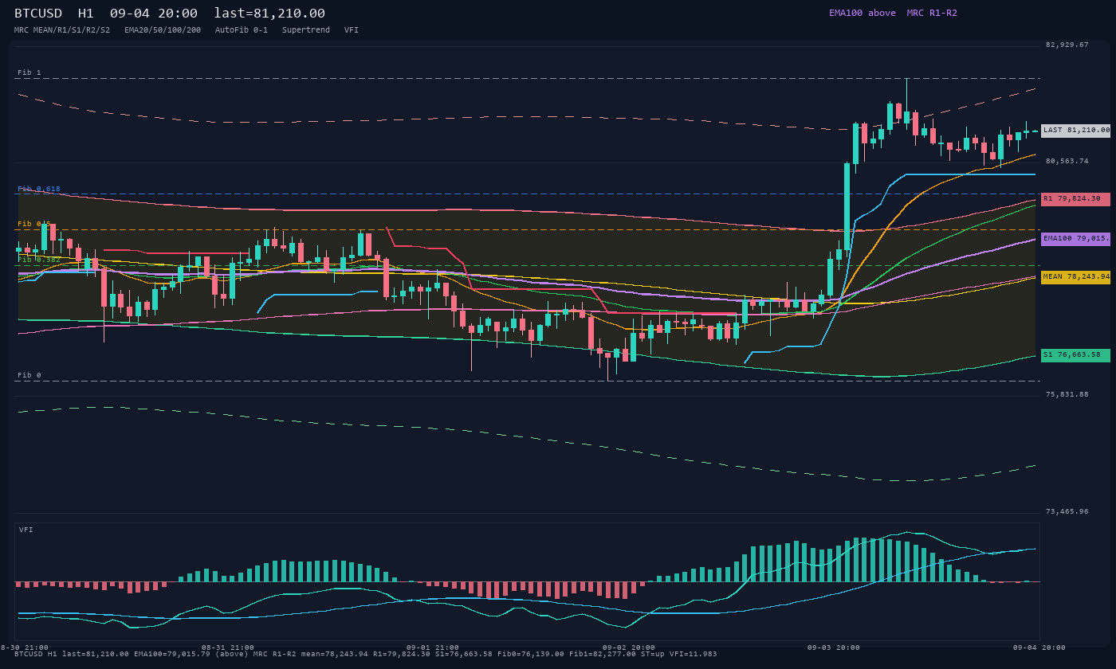Click the 82,929.67 price axis label

(x=1067, y=45)
